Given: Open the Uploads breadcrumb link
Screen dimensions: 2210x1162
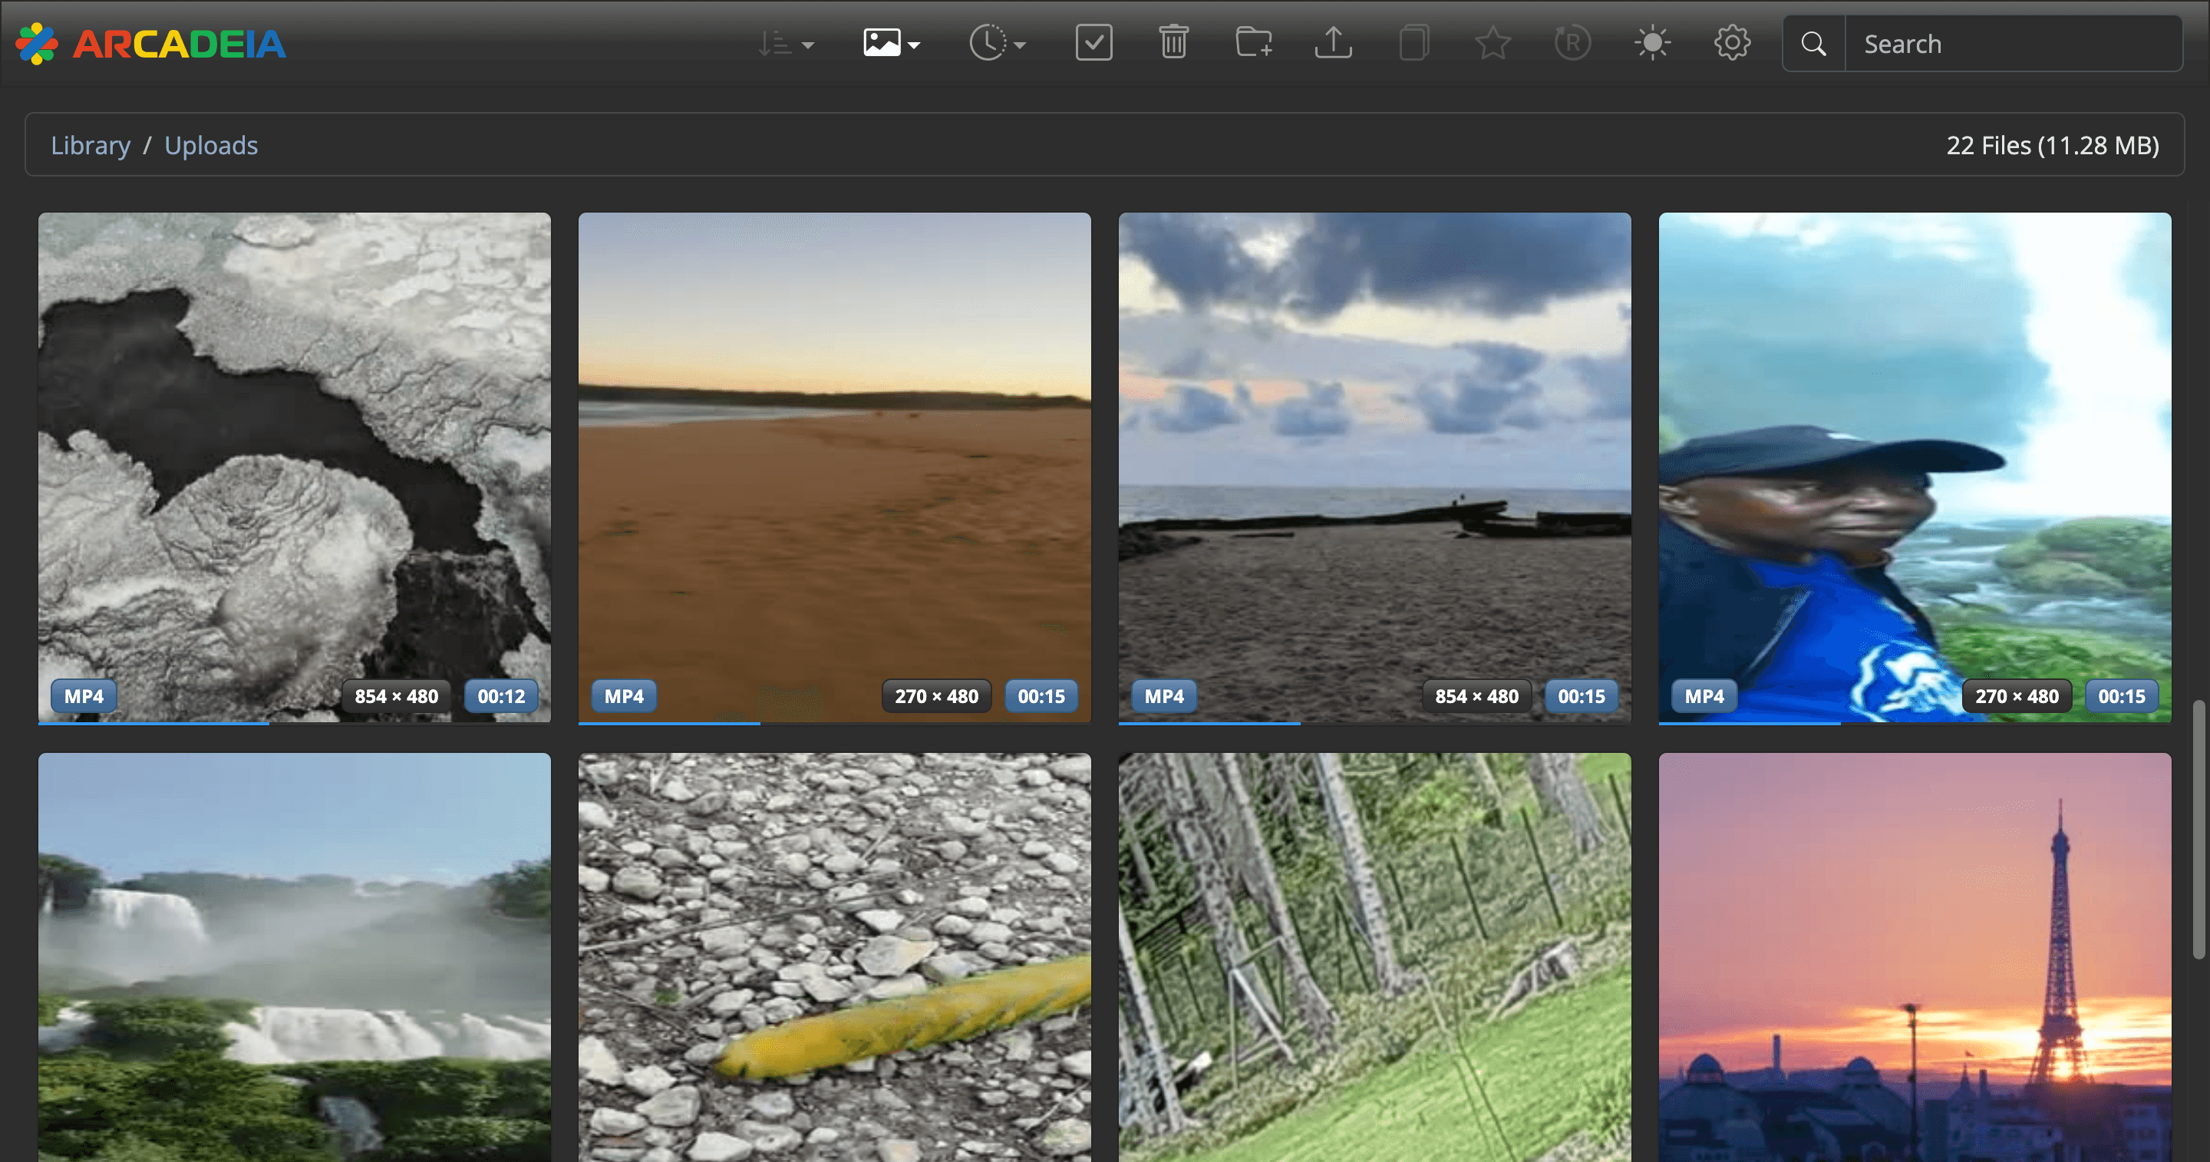Looking at the screenshot, I should tap(211, 145).
